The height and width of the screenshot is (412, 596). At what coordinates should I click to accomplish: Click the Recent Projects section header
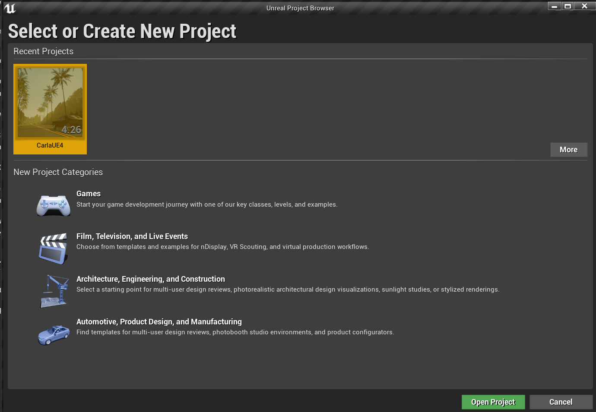tap(44, 51)
